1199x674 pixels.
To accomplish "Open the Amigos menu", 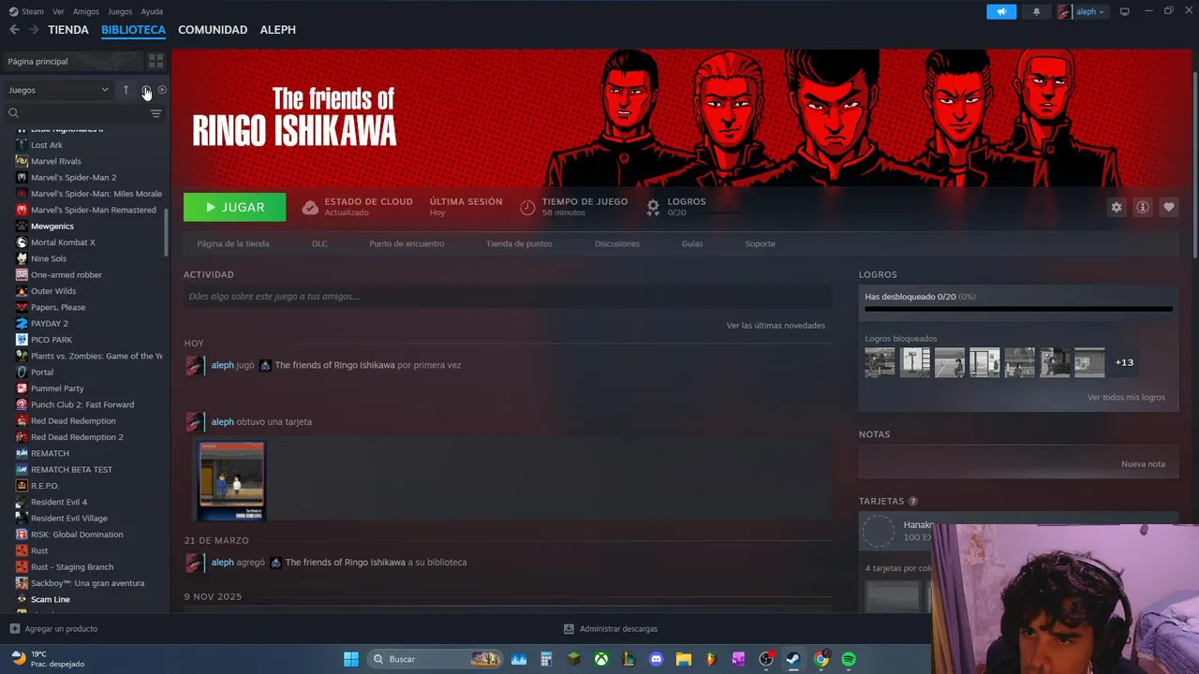I will pos(86,11).
